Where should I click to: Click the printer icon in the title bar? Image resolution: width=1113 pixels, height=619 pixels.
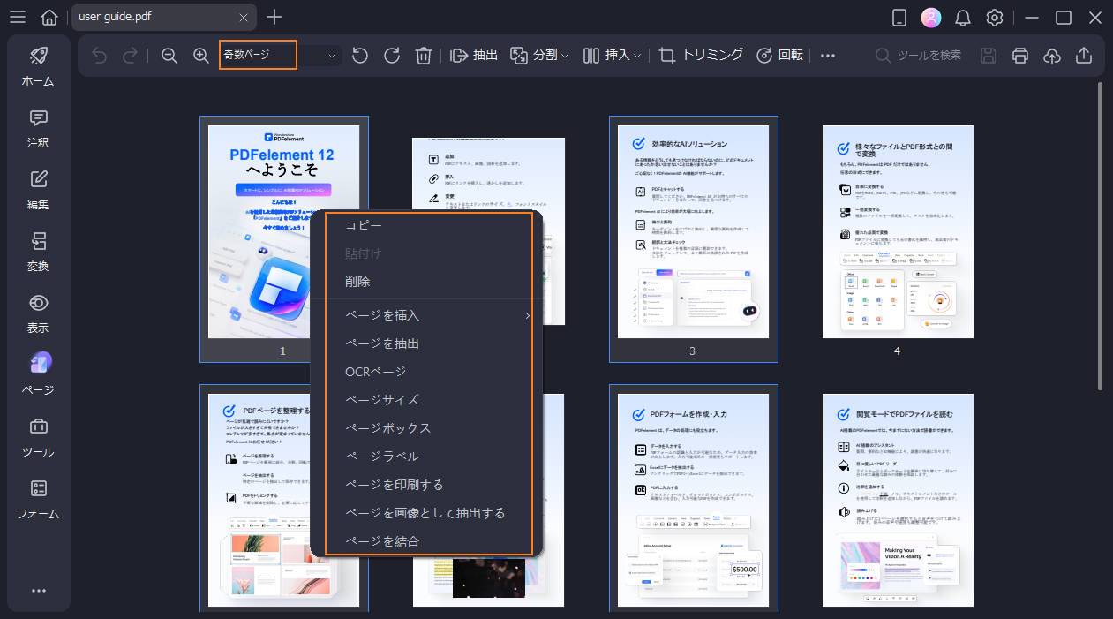click(x=1020, y=55)
